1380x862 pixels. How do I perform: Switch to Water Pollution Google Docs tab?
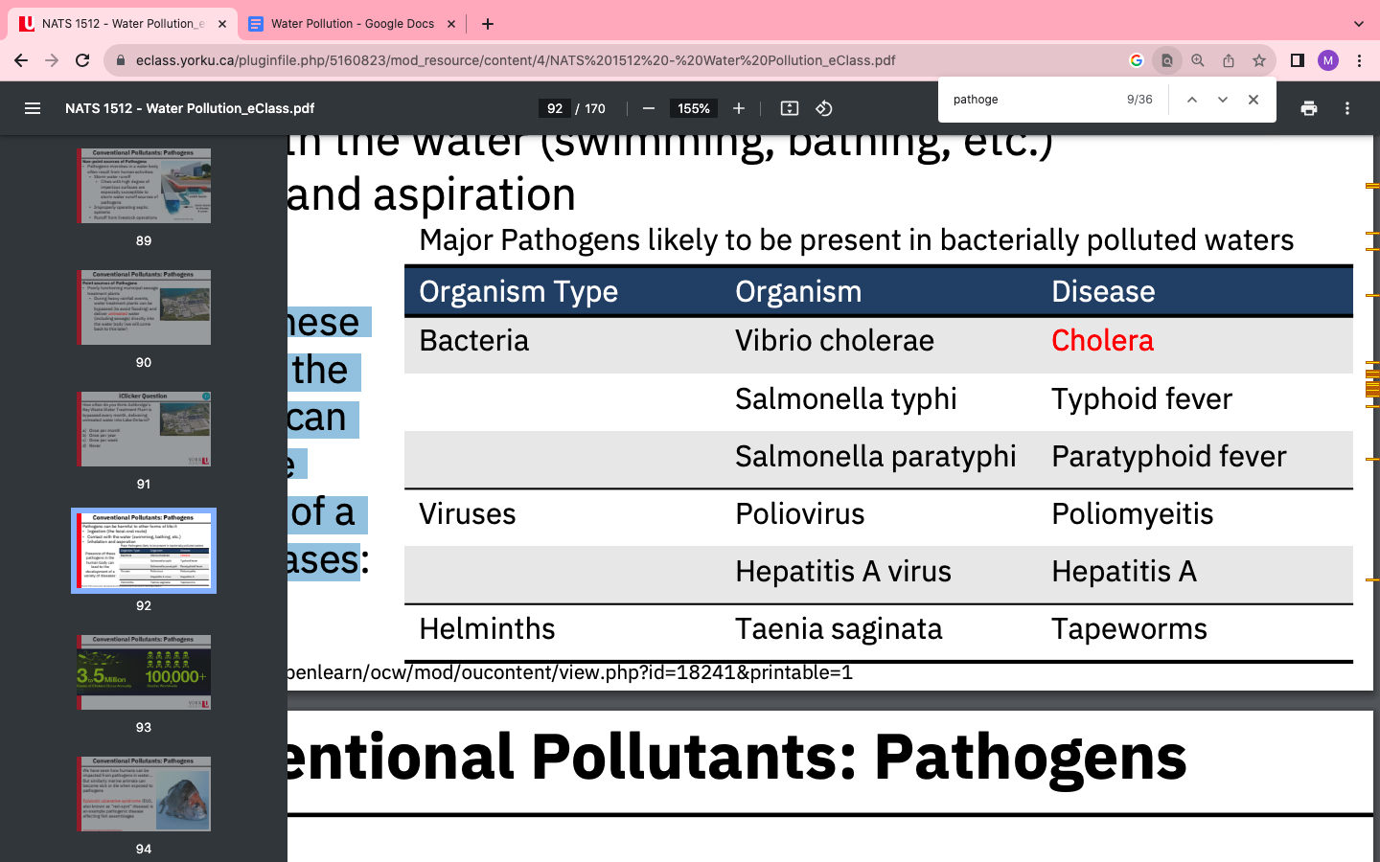(352, 24)
